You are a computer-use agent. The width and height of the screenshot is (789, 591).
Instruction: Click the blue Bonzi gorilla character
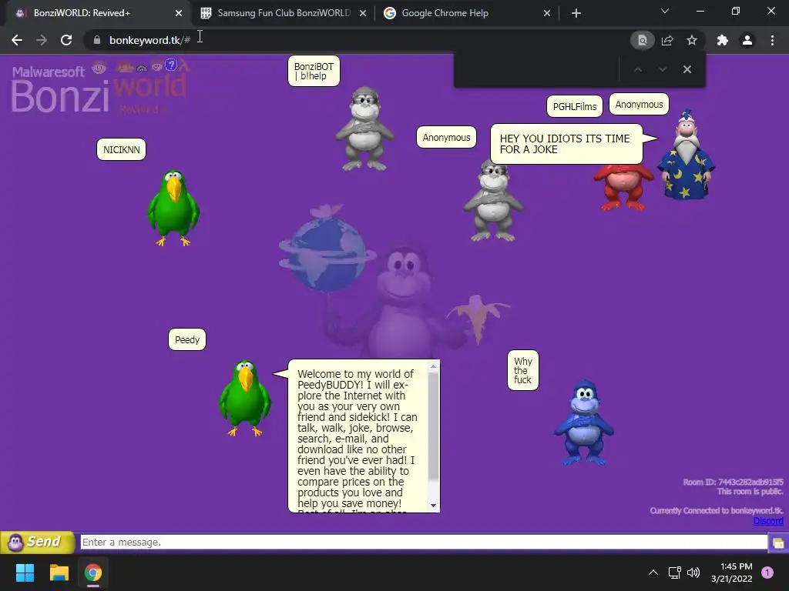(x=584, y=422)
